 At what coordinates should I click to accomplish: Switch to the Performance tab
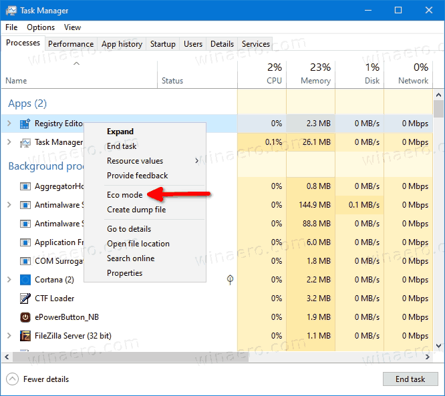tap(71, 44)
